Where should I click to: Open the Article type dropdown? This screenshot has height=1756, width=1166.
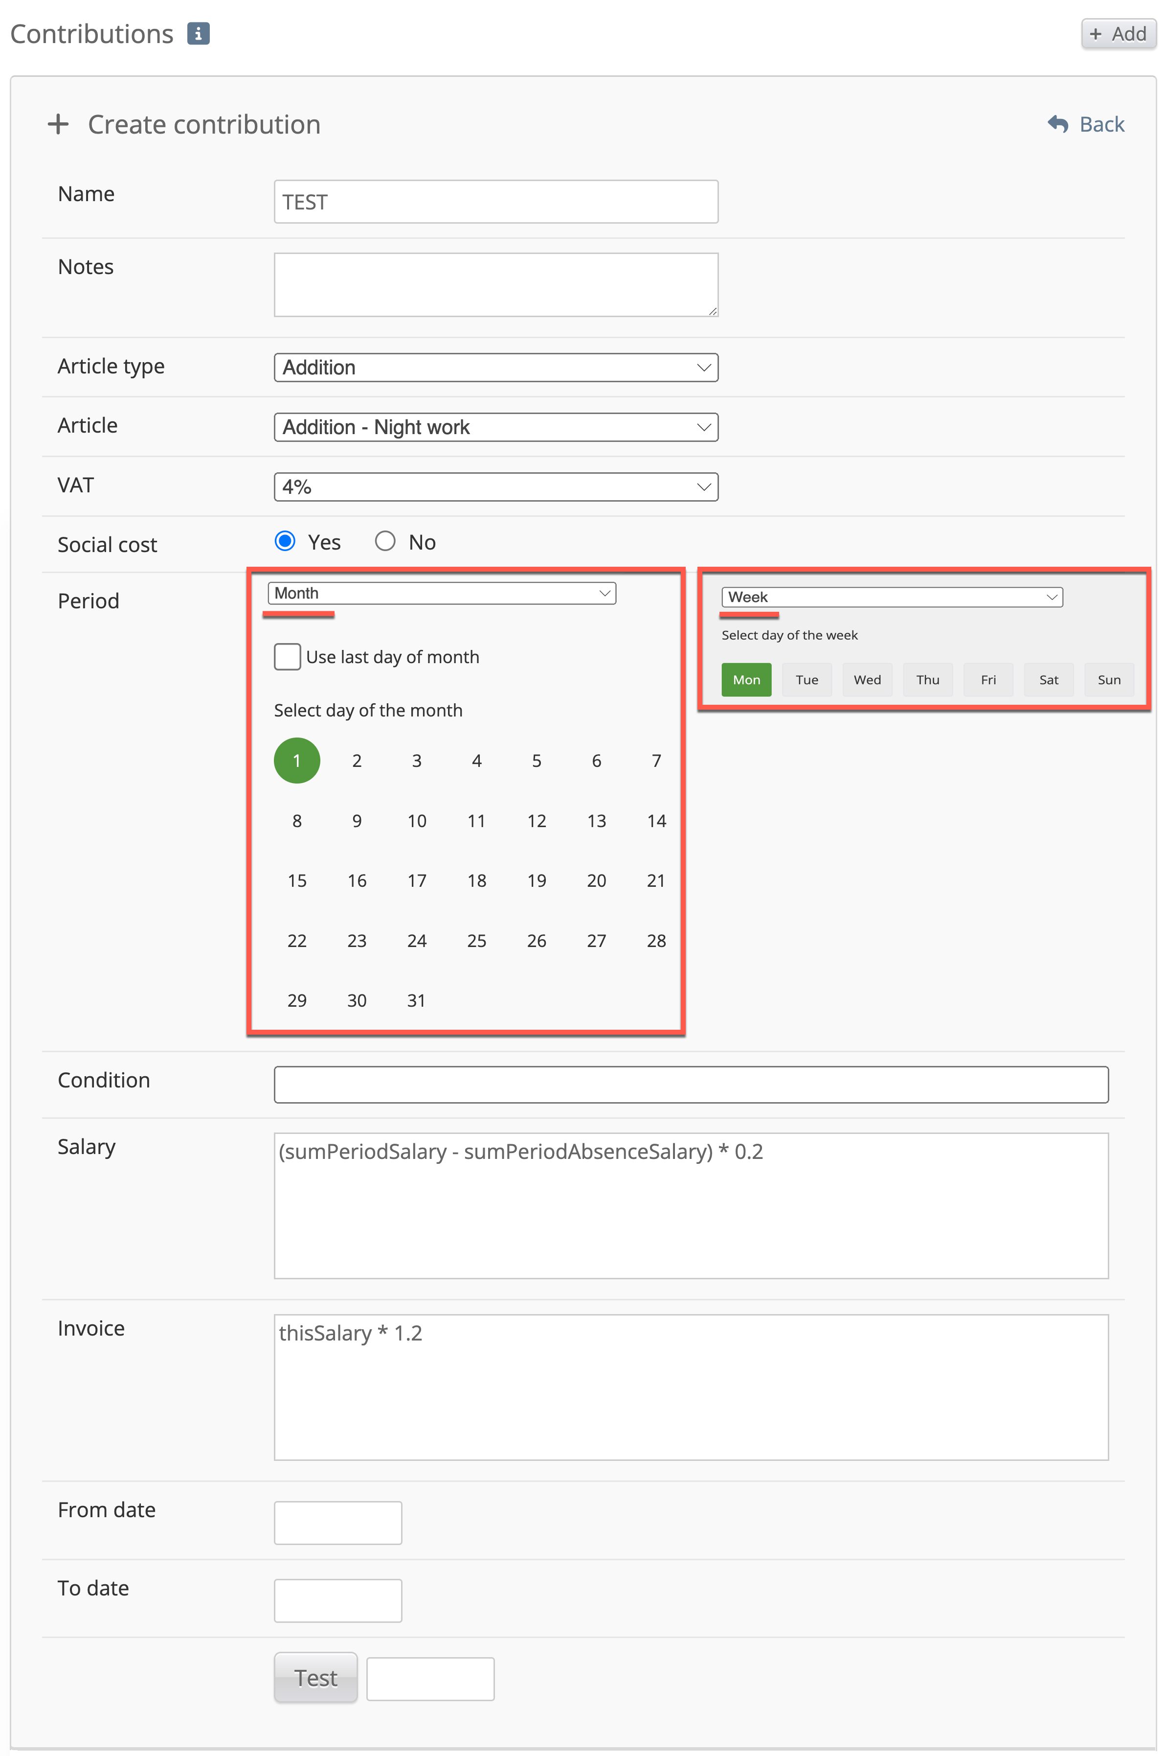click(495, 368)
